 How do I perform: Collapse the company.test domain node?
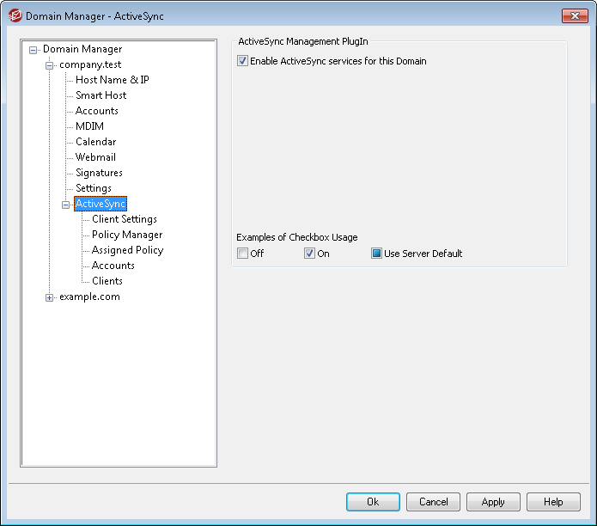coord(49,65)
